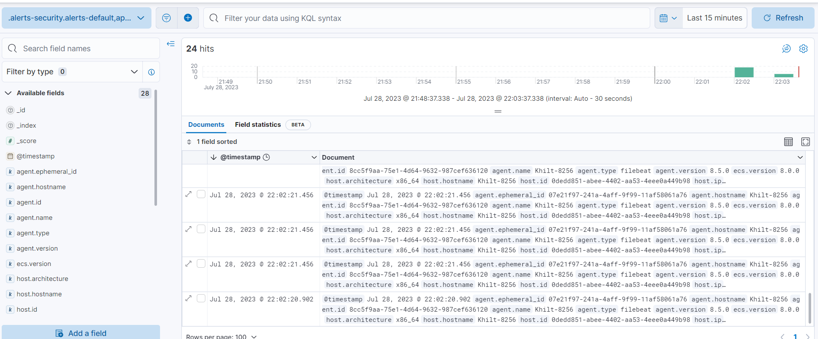Select the agent.id field

29,202
